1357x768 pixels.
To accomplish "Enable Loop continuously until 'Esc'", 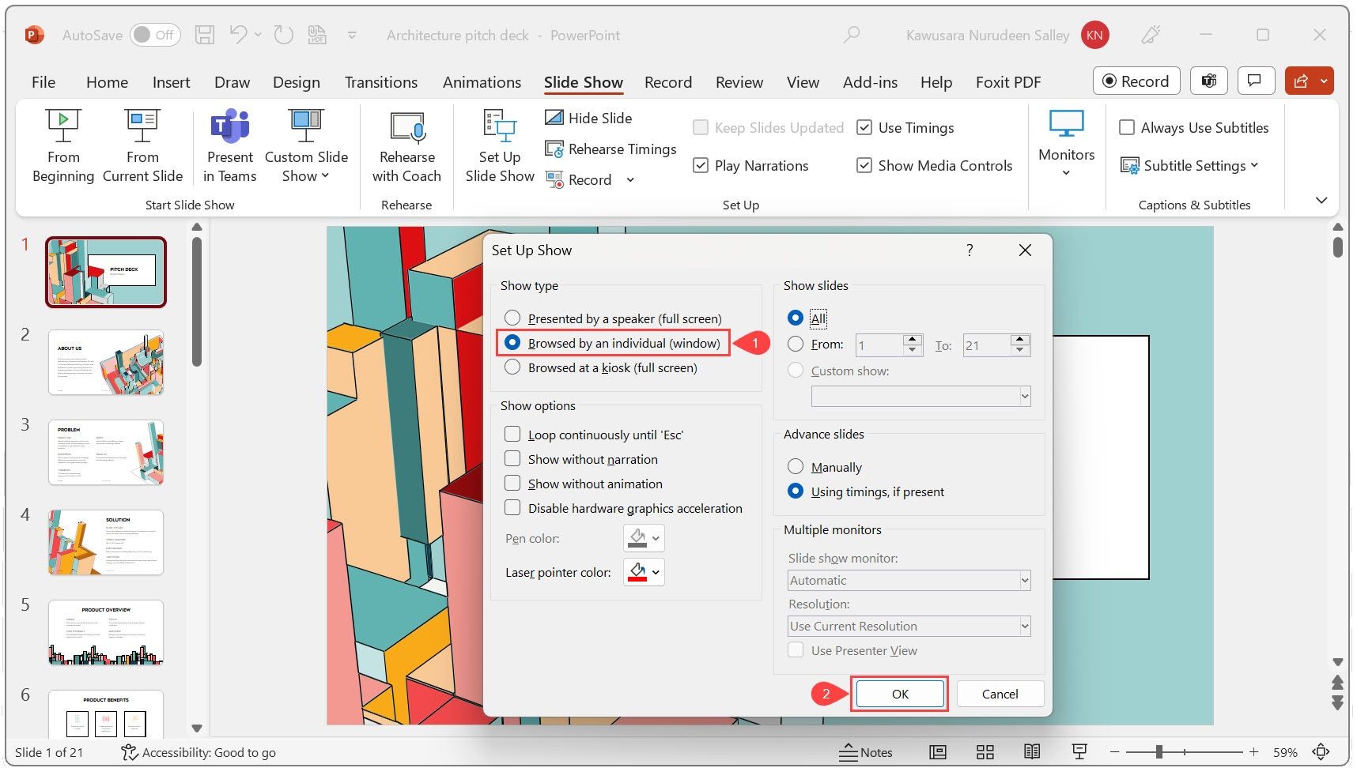I will click(x=594, y=435).
